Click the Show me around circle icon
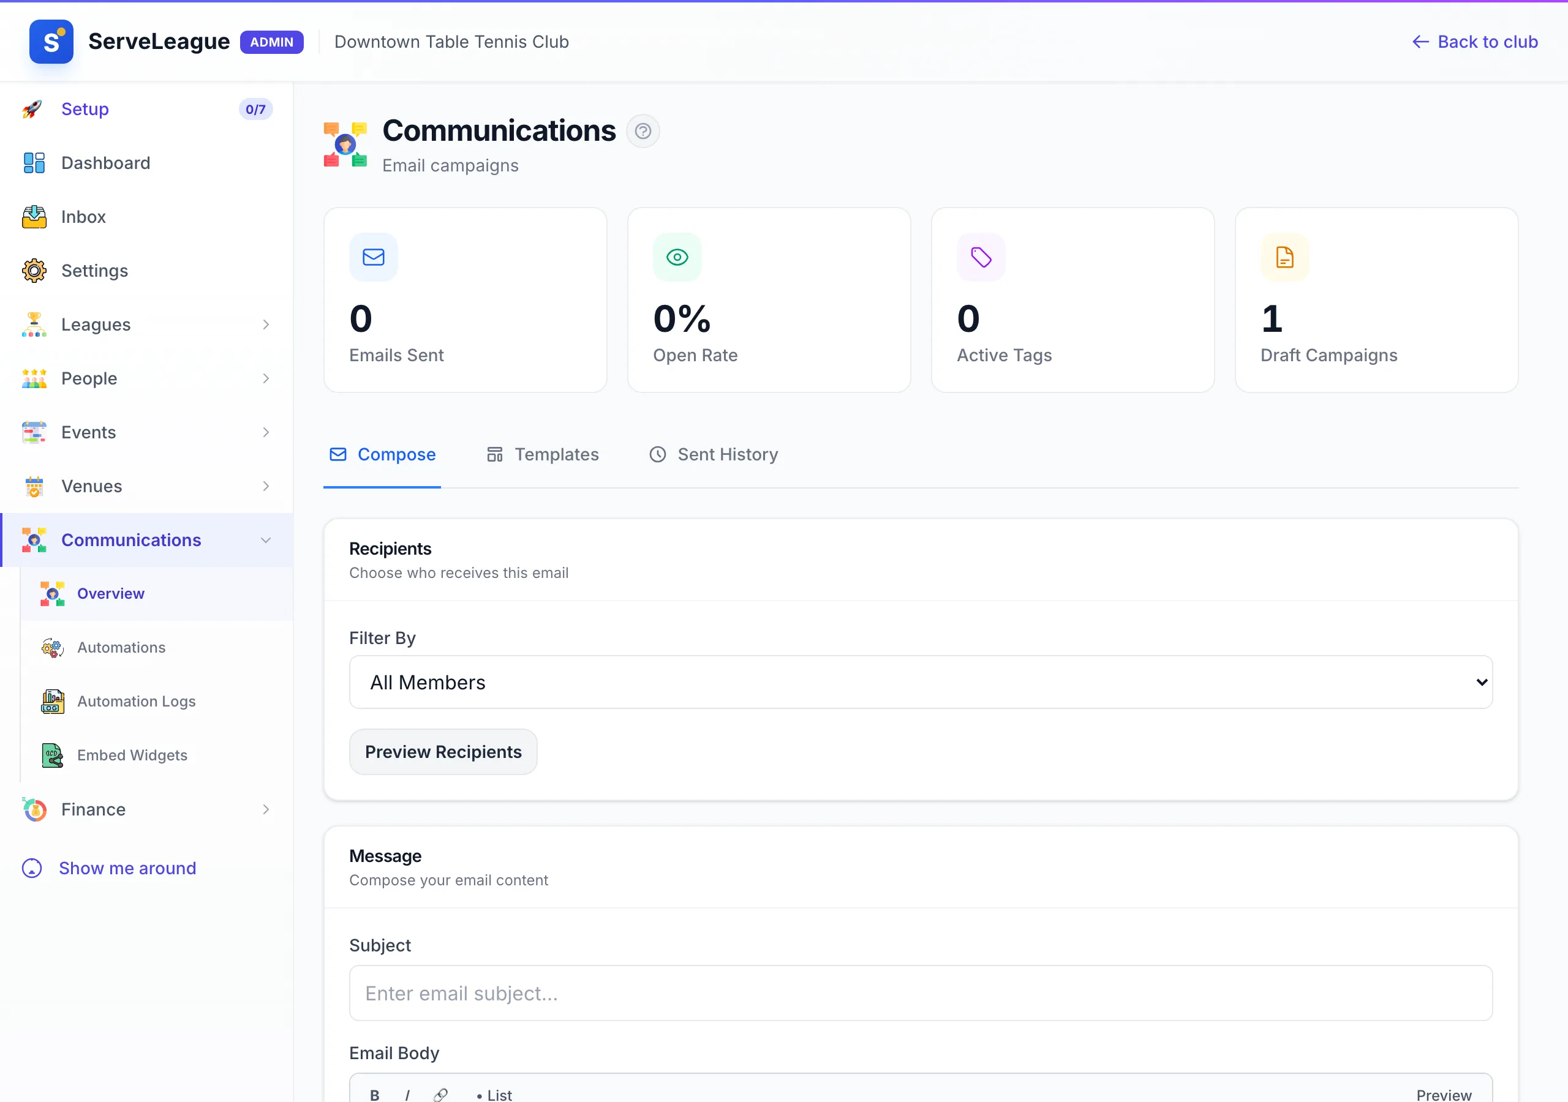Screen dimensions: 1568x1102 (x=32, y=869)
